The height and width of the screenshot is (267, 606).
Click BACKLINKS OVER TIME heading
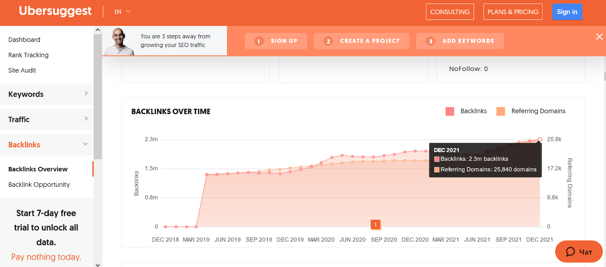(171, 112)
